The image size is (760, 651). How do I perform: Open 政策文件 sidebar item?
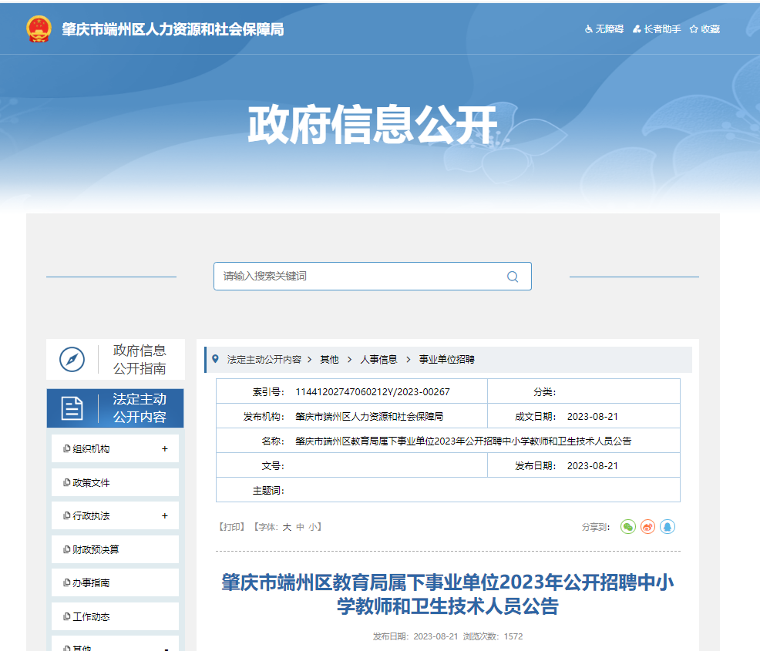click(91, 483)
